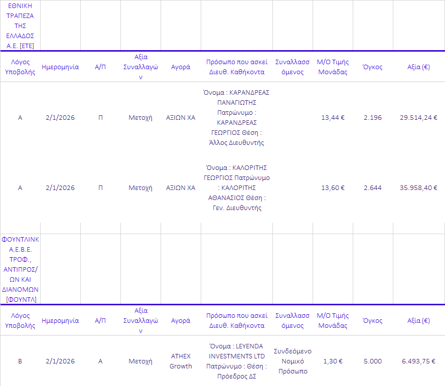Click the ATHEX Growth market cell
The height and width of the screenshot is (386, 445).
point(181,361)
